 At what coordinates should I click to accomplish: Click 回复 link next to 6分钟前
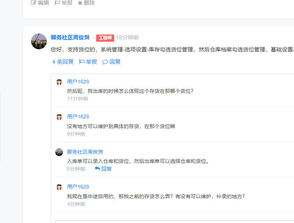tap(107, 169)
